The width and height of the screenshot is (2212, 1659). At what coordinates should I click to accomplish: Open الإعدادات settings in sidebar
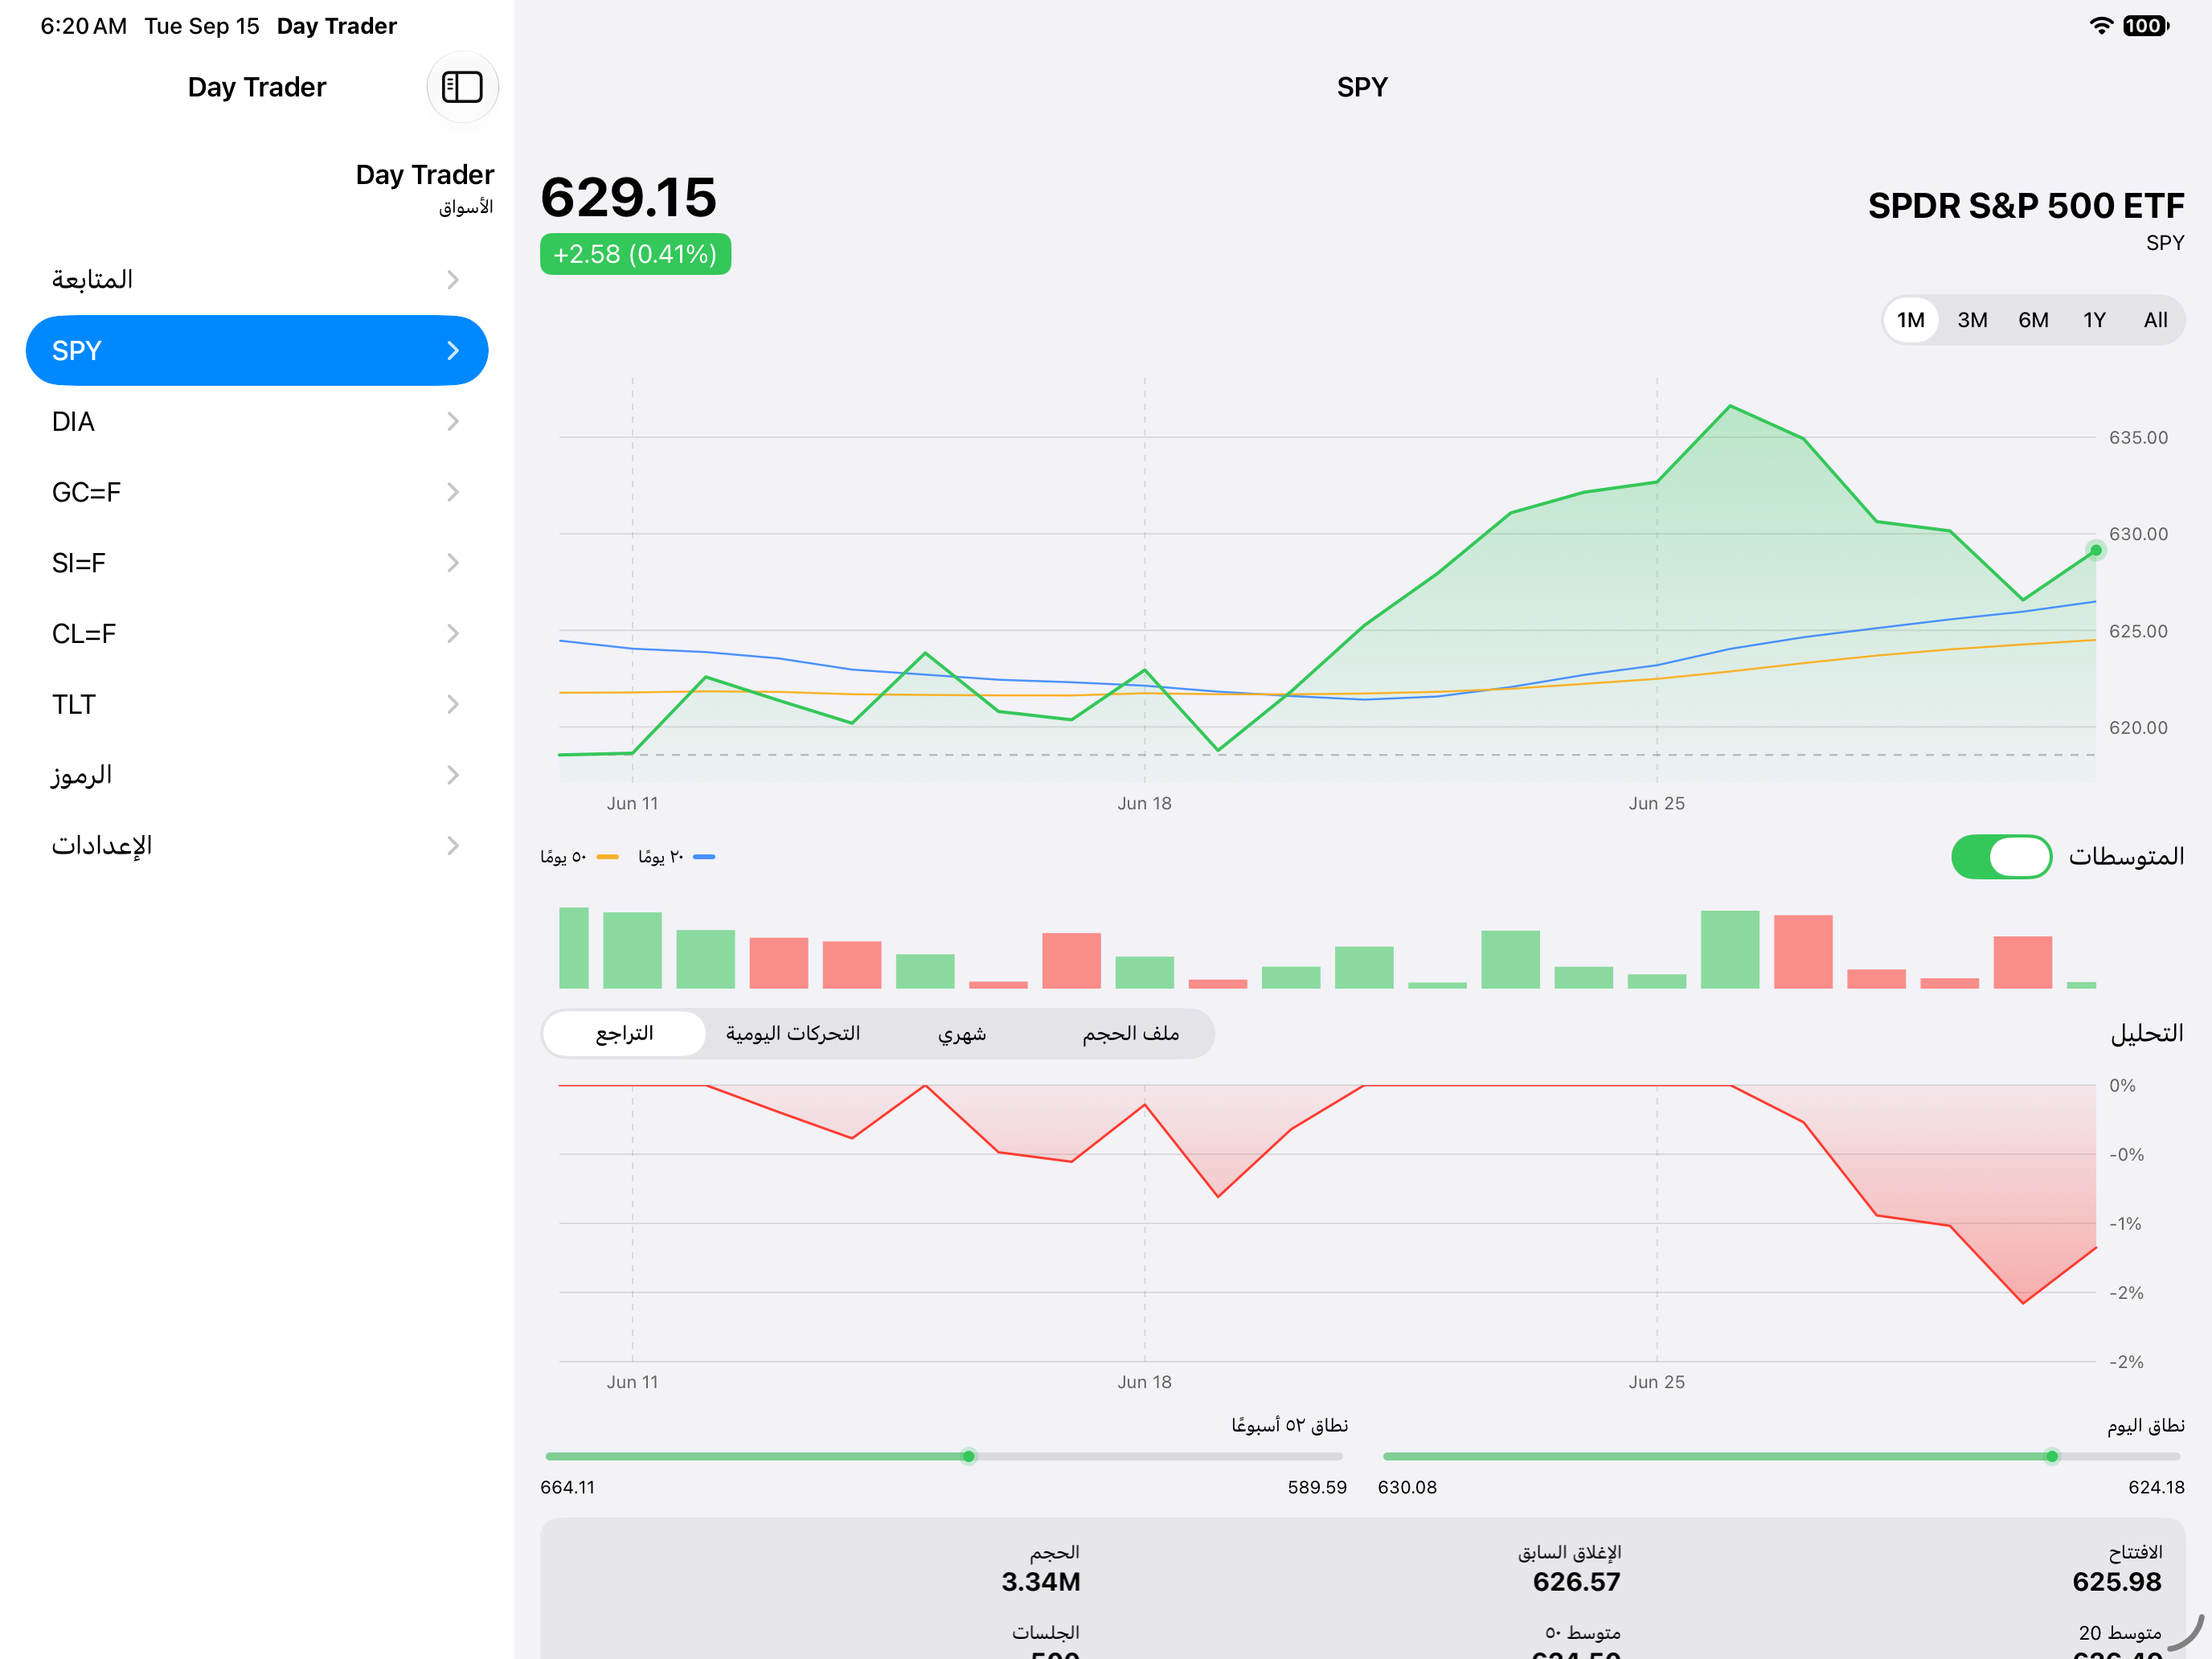point(257,846)
